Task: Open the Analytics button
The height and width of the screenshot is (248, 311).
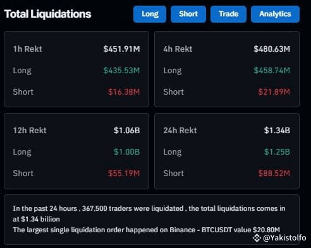Action: tap(275, 14)
